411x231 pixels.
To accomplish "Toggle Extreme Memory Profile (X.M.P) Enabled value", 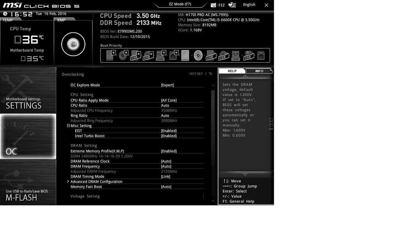I will 169,151.
